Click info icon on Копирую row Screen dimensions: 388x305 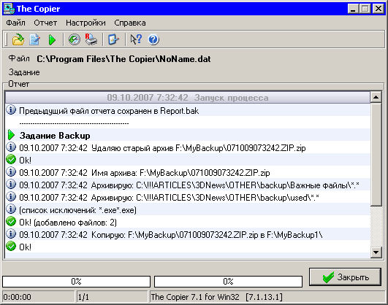tap(11, 233)
